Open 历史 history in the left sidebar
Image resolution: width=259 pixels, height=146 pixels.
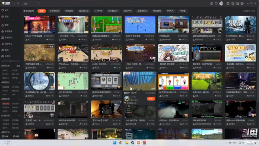pos(5,17)
